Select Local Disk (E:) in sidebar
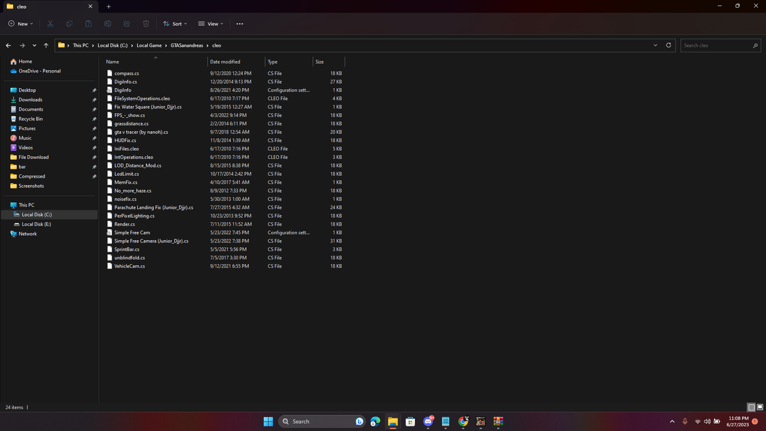766x431 pixels. 37,224
